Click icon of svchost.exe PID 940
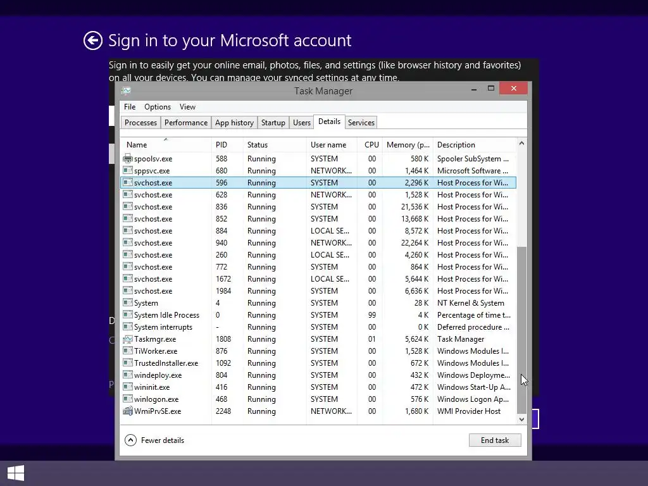 (x=128, y=242)
